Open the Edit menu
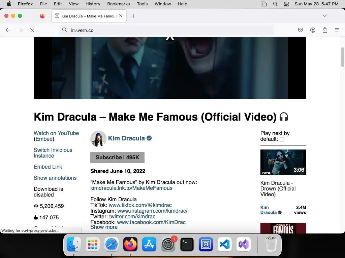The width and height of the screenshot is (345, 258). tap(58, 4)
